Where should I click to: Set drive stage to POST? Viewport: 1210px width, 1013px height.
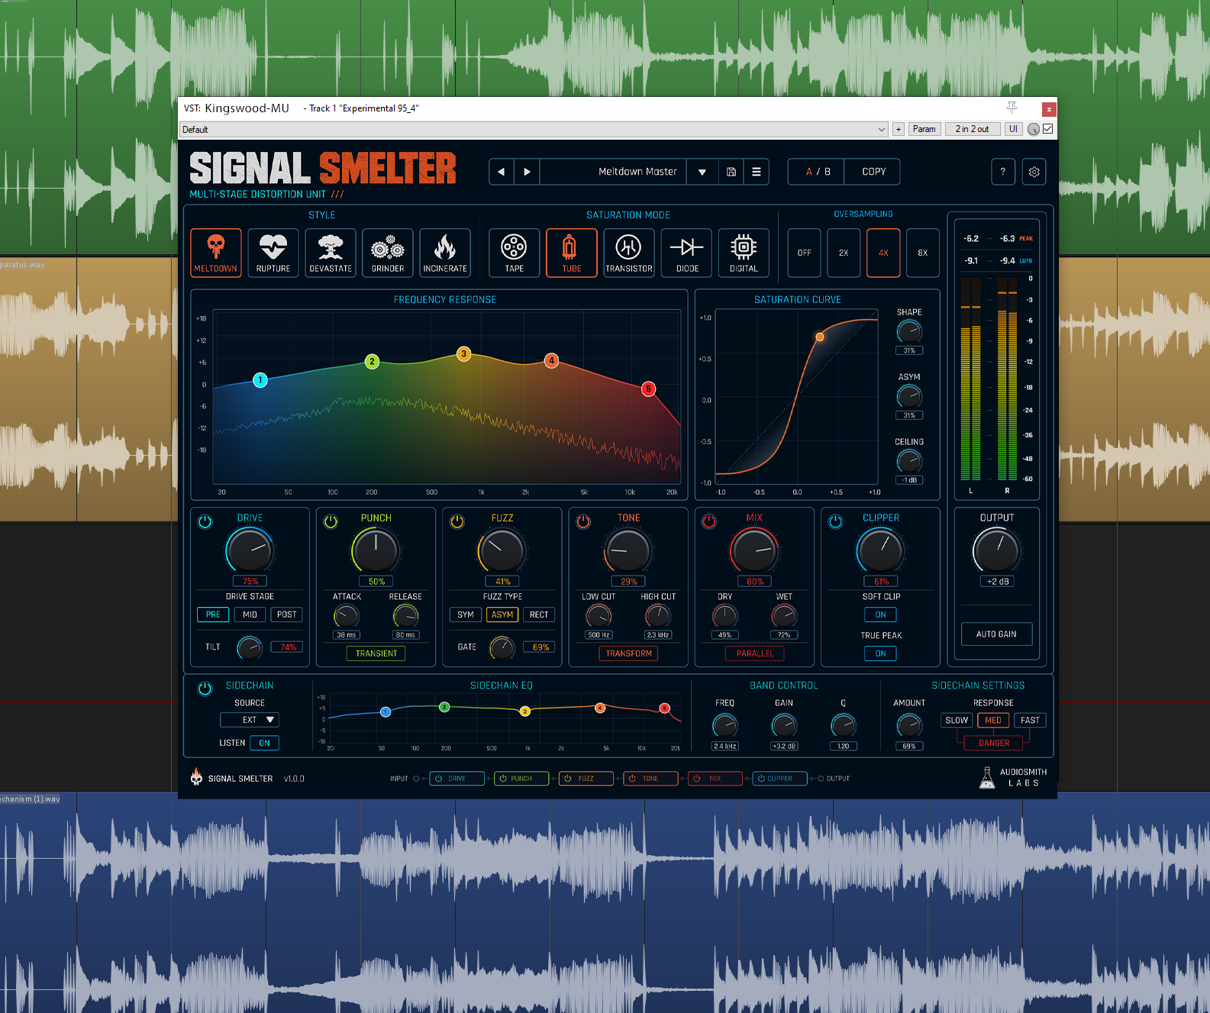click(287, 615)
